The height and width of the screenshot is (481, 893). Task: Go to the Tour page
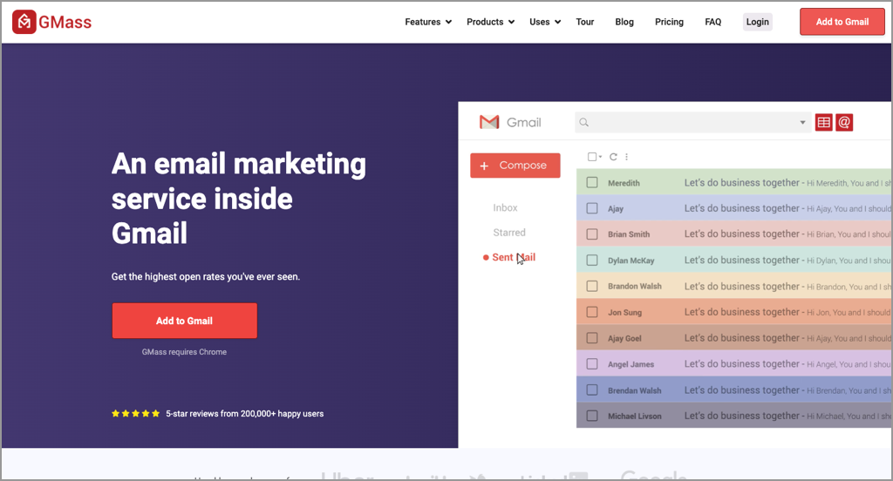[x=585, y=22]
